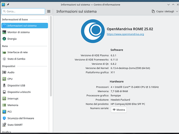Click the memory value 7,7 GiB di RAM
The height and width of the screenshot is (134, 179).
pos(119,91)
